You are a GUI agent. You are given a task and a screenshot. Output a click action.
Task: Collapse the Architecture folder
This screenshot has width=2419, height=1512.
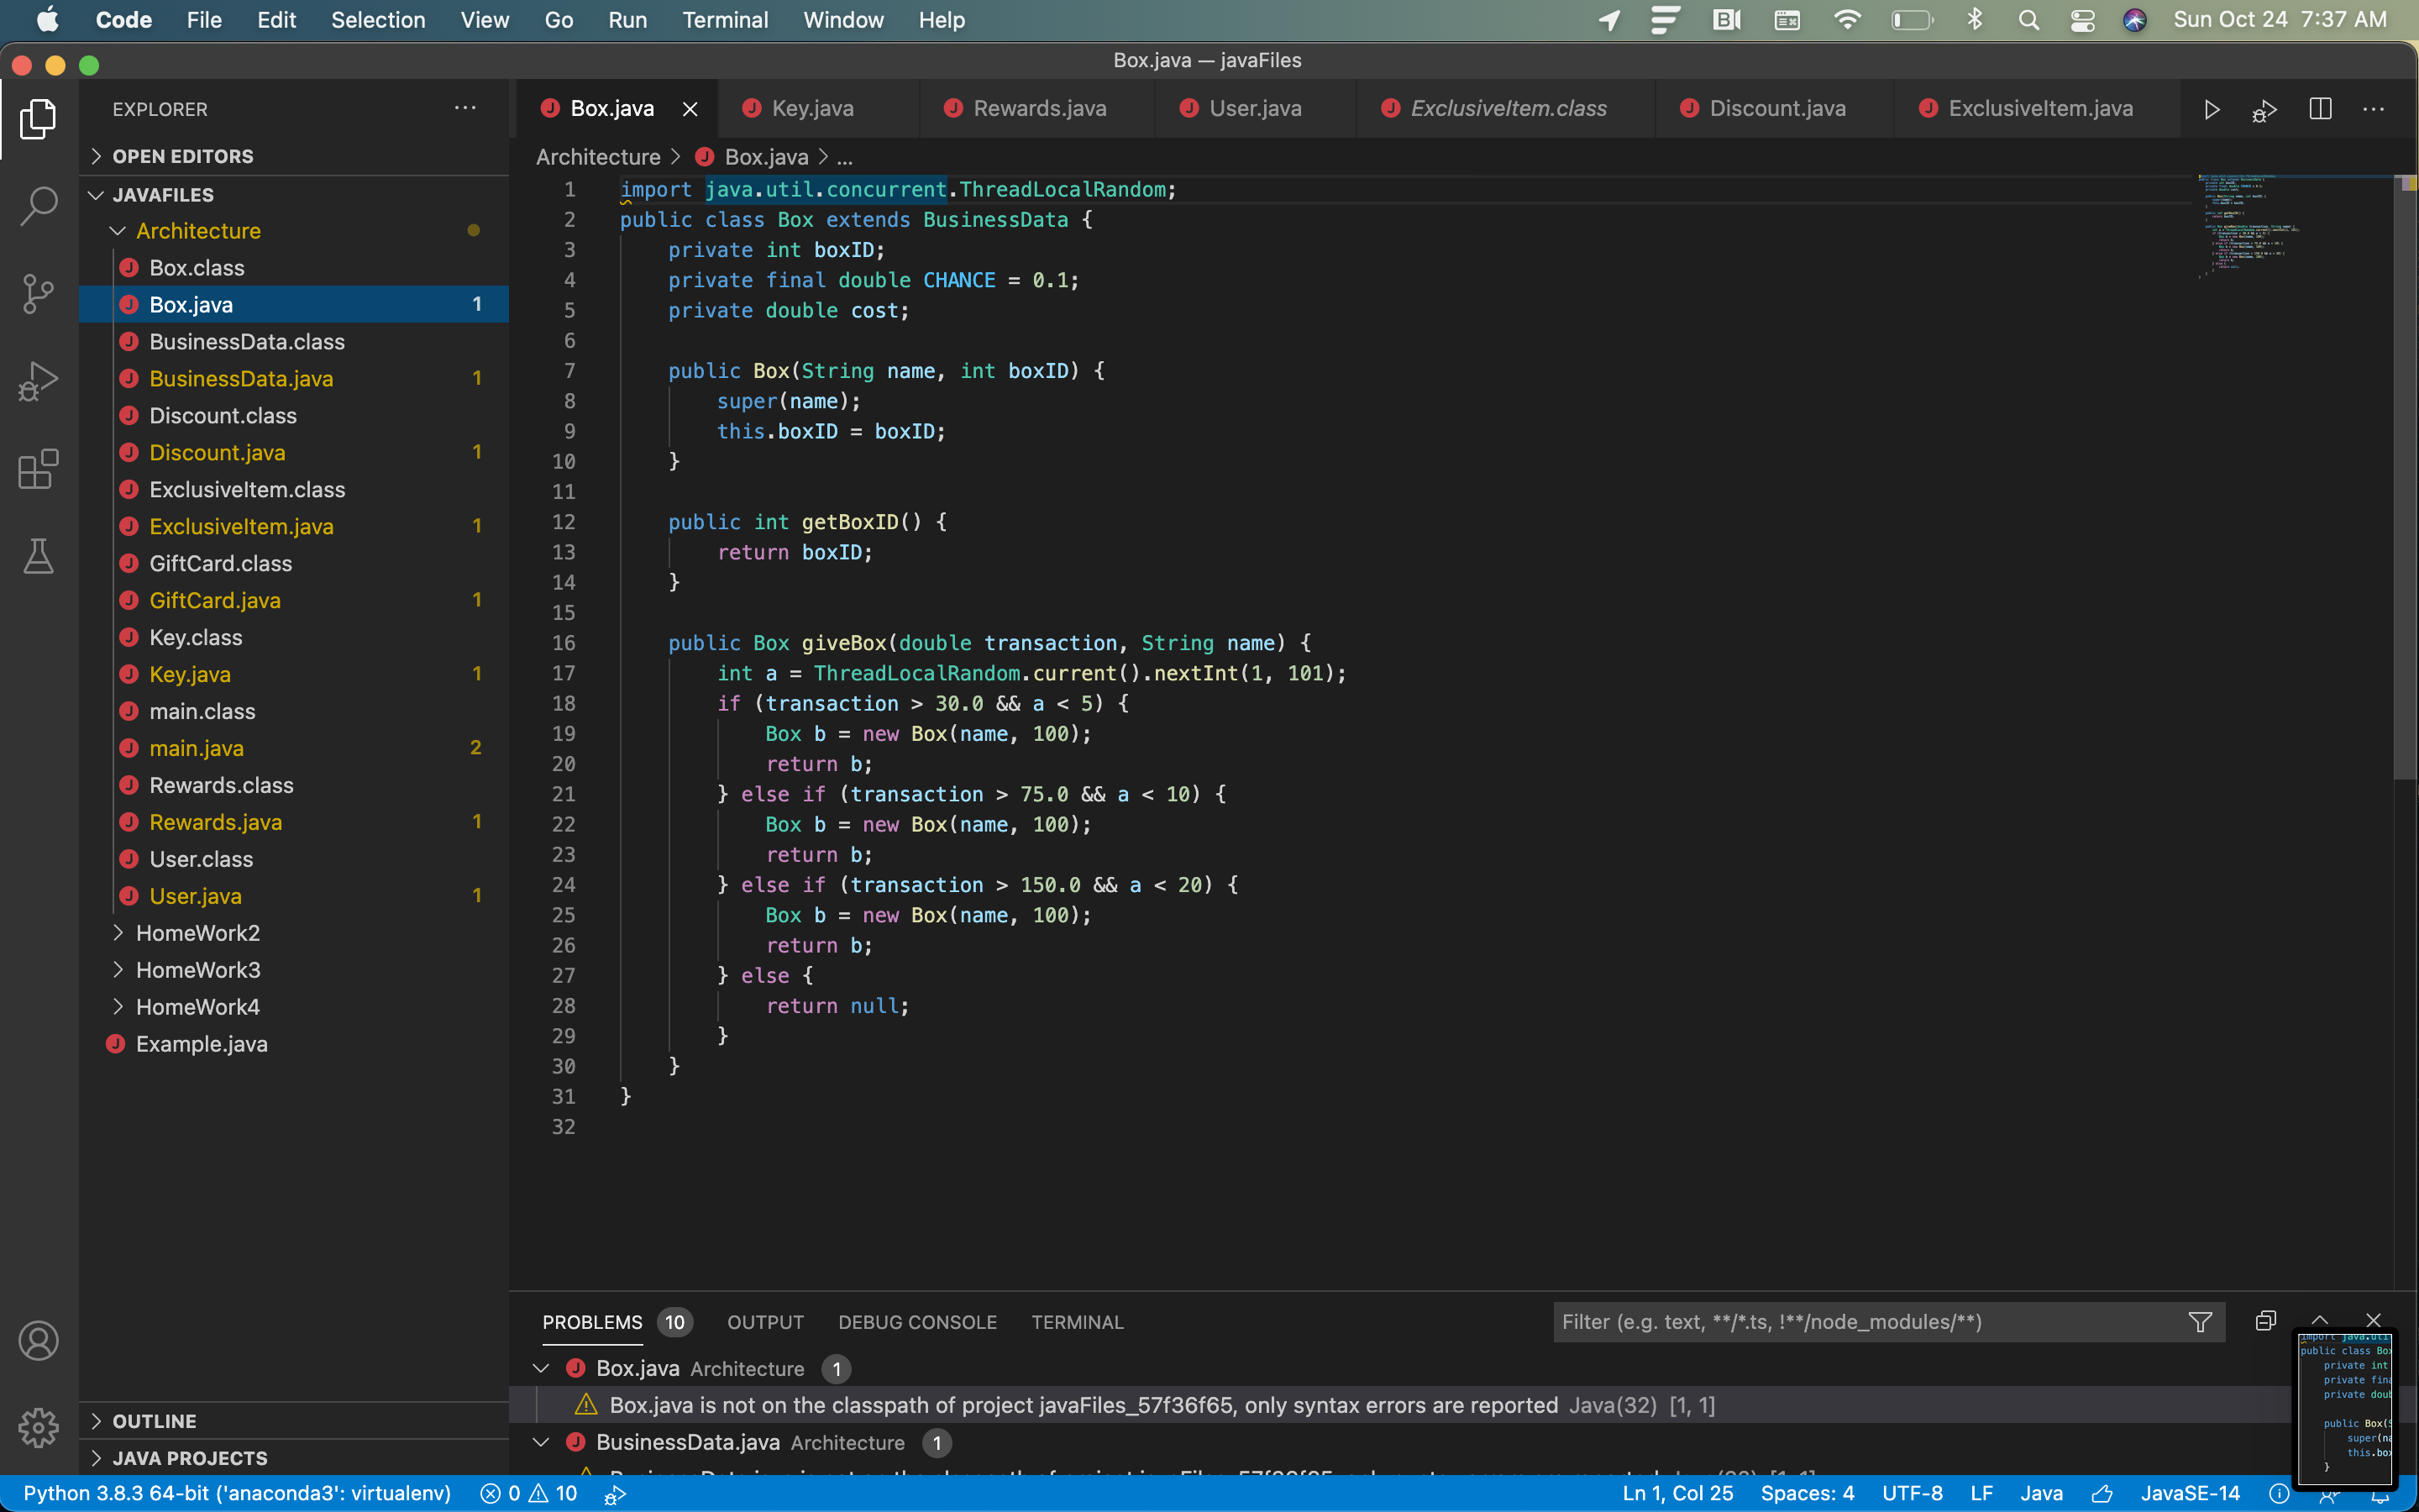[x=197, y=231]
